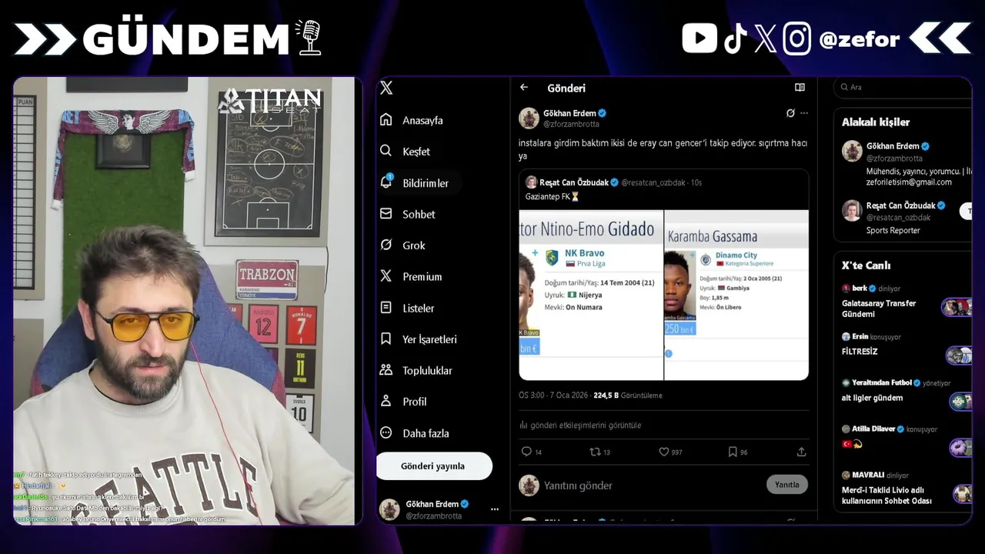Open Sohbet messages
This screenshot has height=554, width=985.
tap(408, 214)
